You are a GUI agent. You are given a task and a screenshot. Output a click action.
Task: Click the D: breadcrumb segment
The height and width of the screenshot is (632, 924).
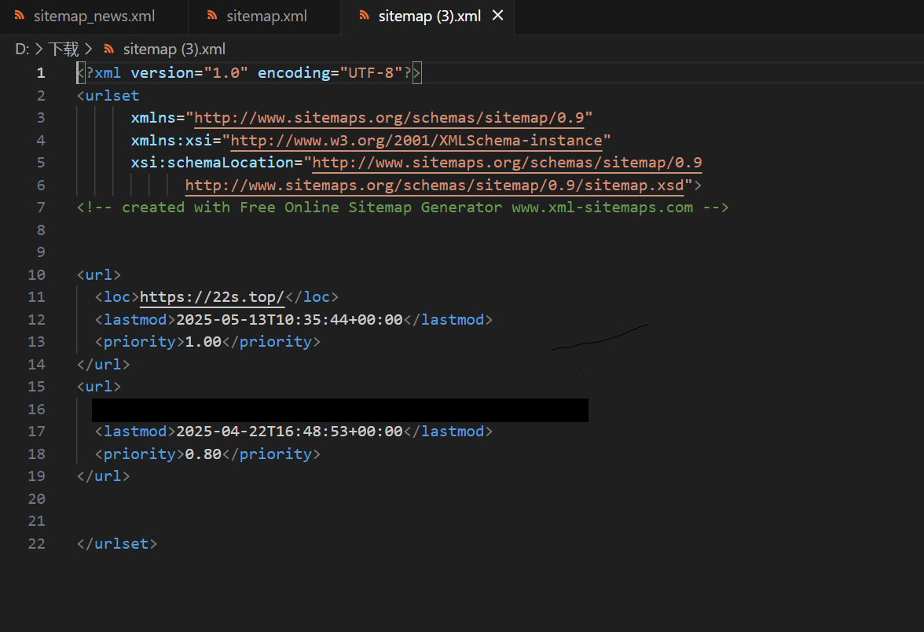(22, 49)
